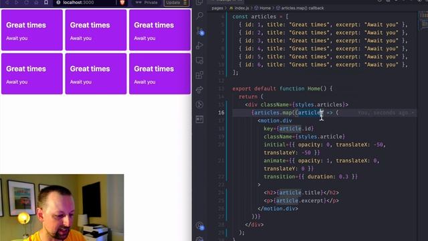Click the browser home icon
Screen dimensions: 428x241
[x=36, y=3]
